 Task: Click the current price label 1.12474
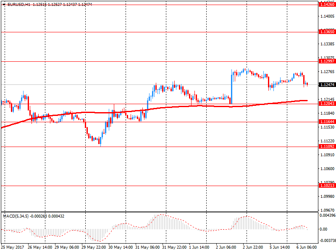point(327,85)
